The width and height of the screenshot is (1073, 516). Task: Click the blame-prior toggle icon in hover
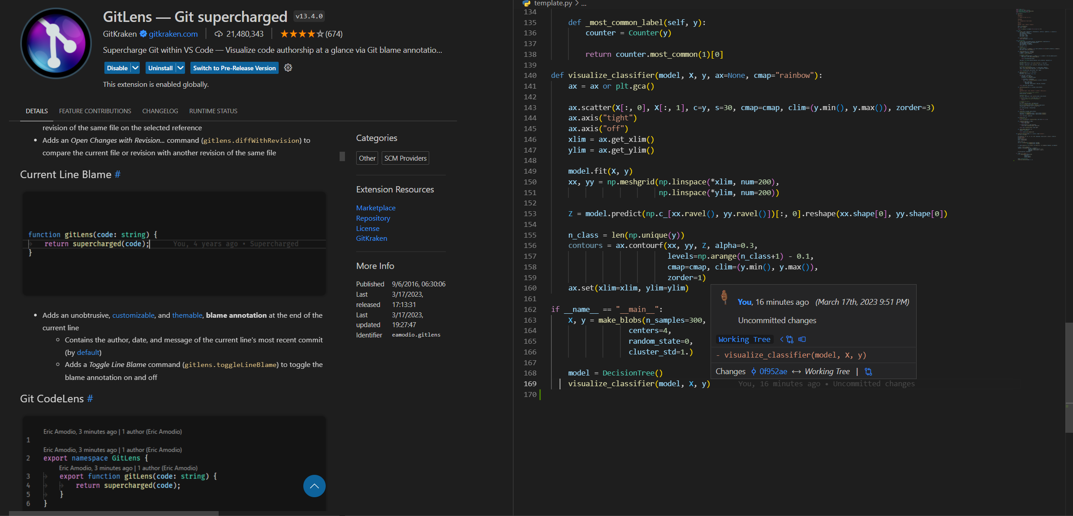[802, 340]
